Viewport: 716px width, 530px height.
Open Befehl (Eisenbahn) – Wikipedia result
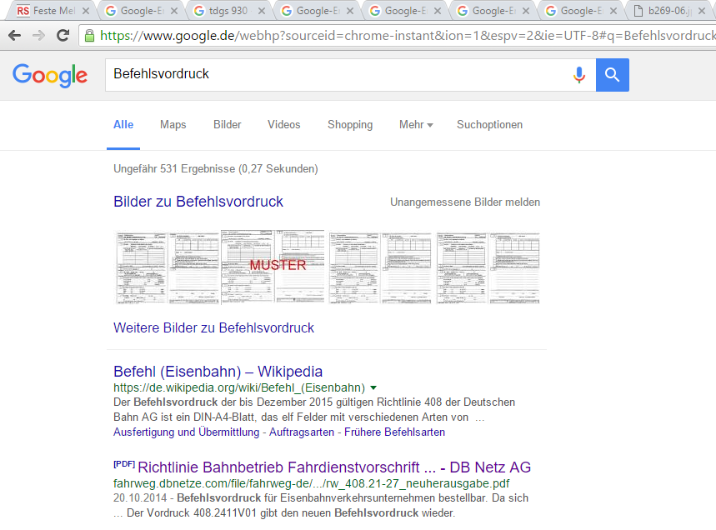point(218,372)
